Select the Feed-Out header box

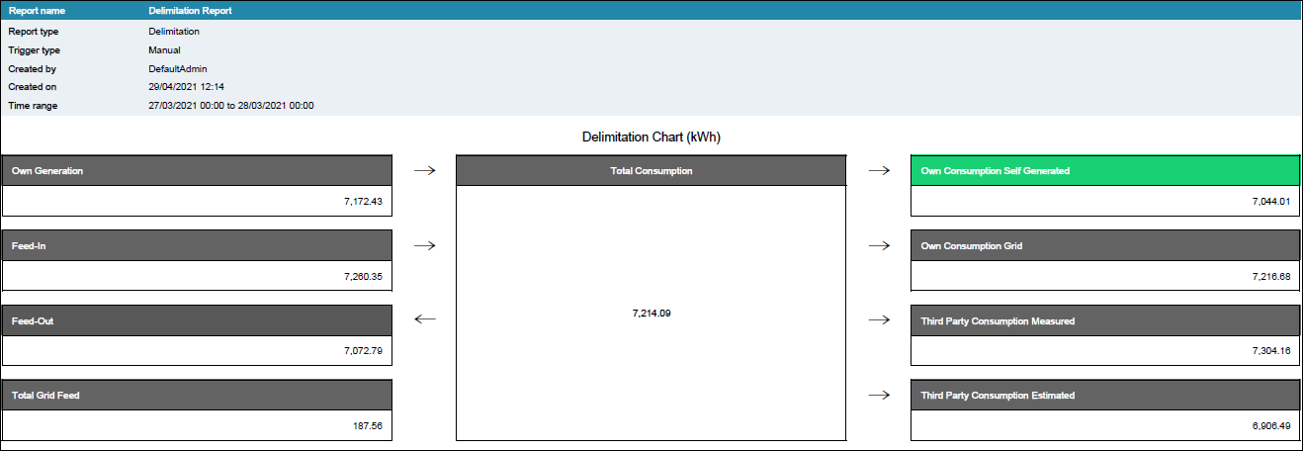(197, 320)
